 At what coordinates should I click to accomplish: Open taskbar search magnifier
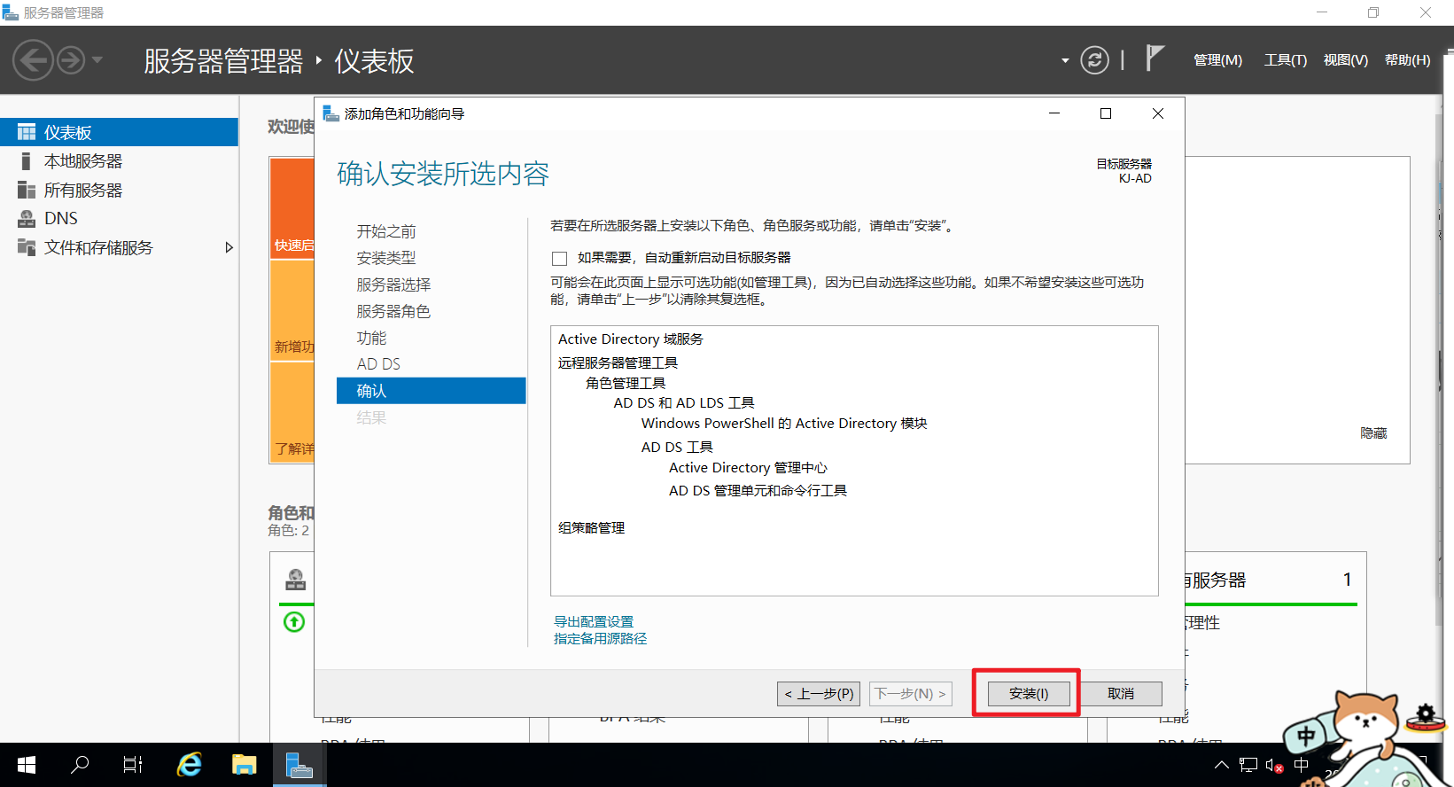coord(80,765)
